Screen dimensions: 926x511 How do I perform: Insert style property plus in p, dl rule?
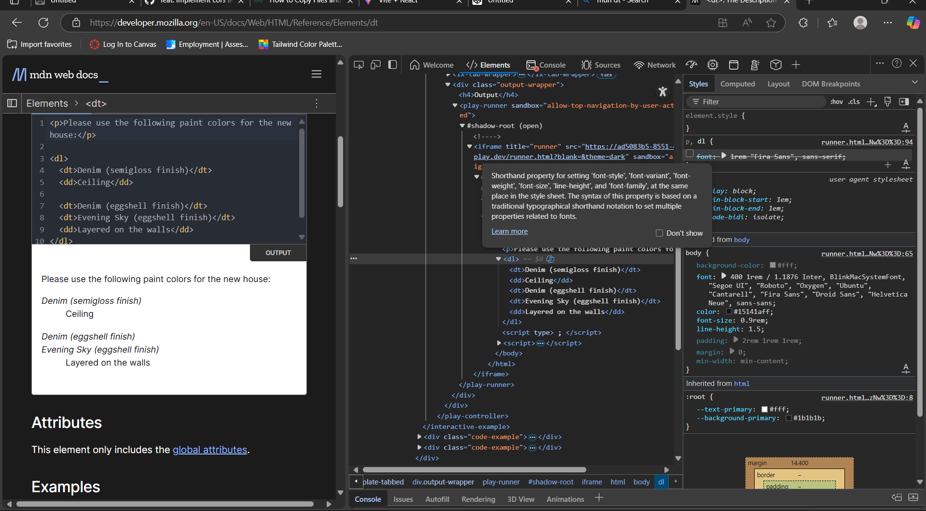[887, 165]
